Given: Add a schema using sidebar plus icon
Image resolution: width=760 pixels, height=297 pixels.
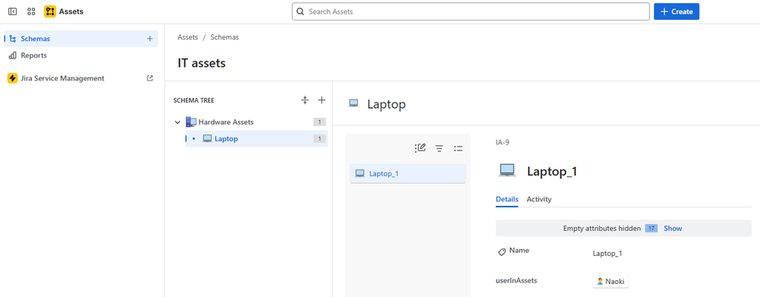Looking at the screenshot, I should click(x=150, y=39).
